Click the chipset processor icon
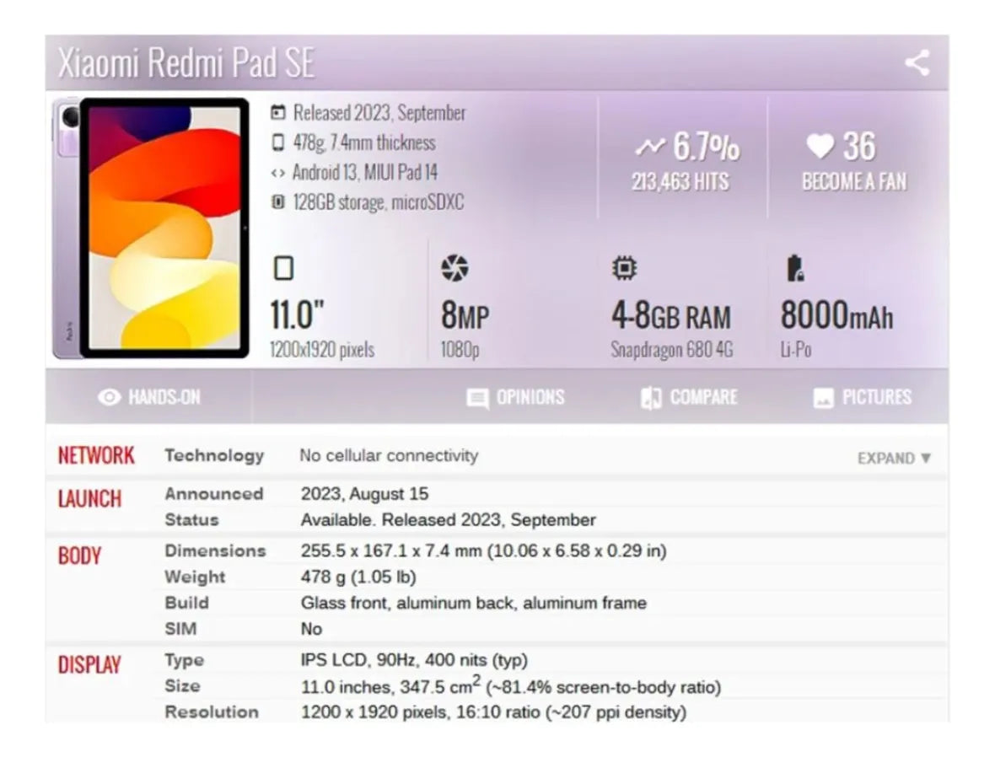This screenshot has width=995, height=757. tap(624, 269)
